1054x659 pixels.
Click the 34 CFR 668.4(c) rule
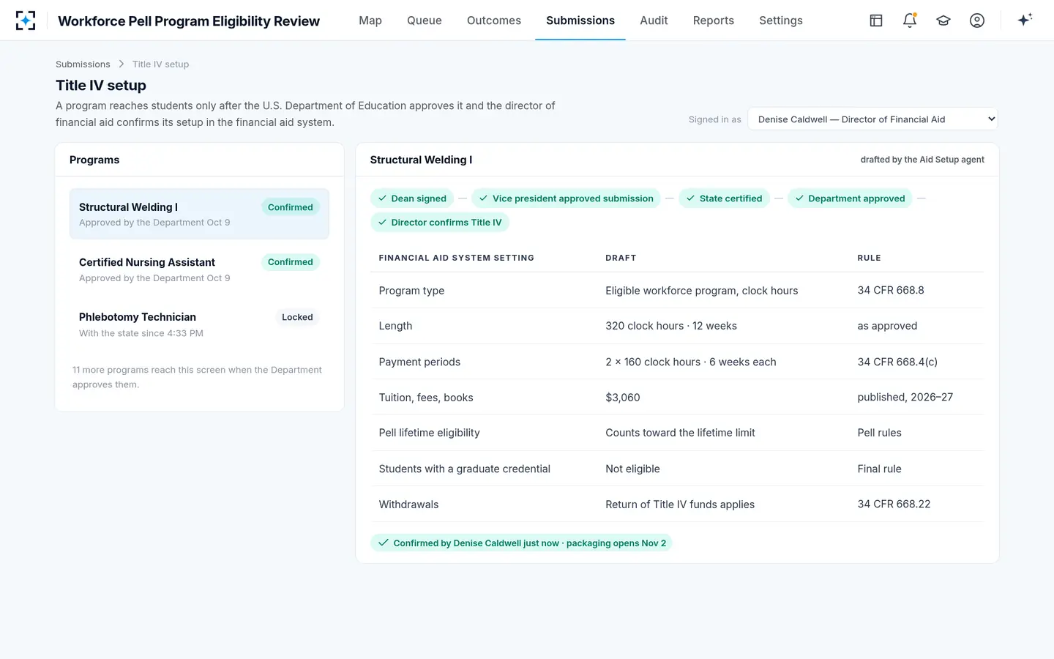[897, 362]
